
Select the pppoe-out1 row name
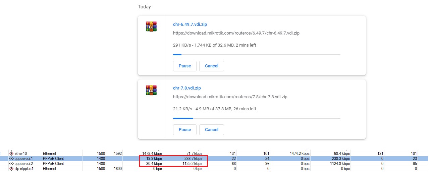23,159
